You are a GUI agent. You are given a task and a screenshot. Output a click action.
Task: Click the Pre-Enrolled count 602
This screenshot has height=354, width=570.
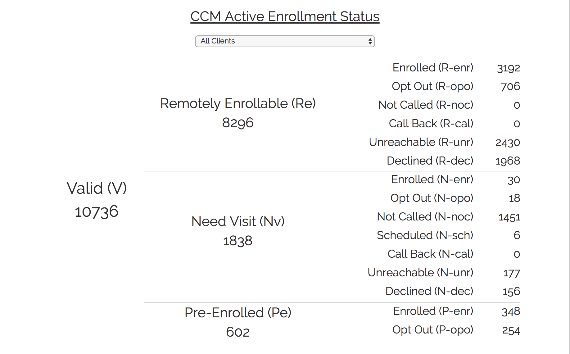[x=238, y=332]
